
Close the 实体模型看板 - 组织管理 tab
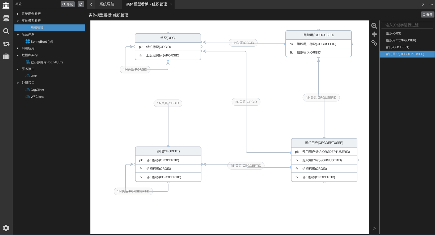(x=171, y=4)
